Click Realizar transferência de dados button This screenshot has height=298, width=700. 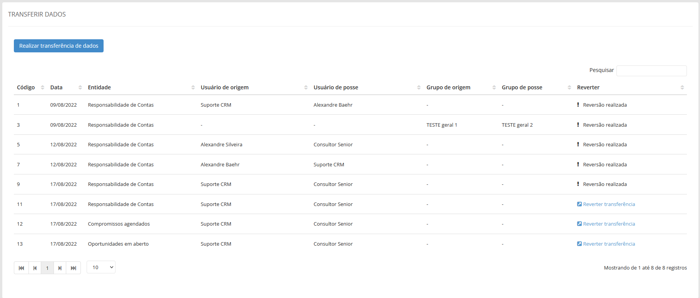point(59,46)
